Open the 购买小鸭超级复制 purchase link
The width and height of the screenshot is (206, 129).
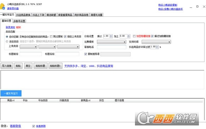coord(168,5)
